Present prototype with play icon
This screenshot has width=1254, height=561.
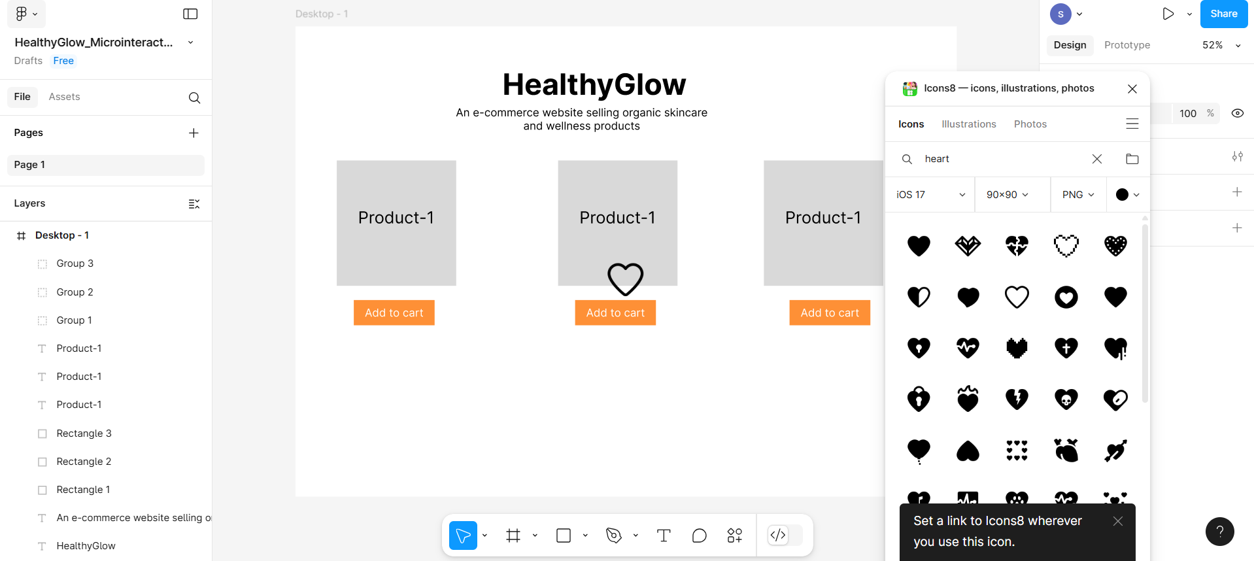pyautogui.click(x=1168, y=14)
